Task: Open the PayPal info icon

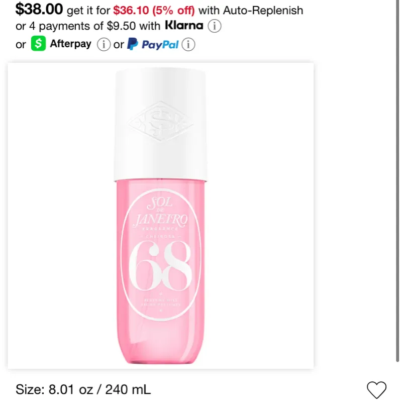Action: click(x=188, y=44)
